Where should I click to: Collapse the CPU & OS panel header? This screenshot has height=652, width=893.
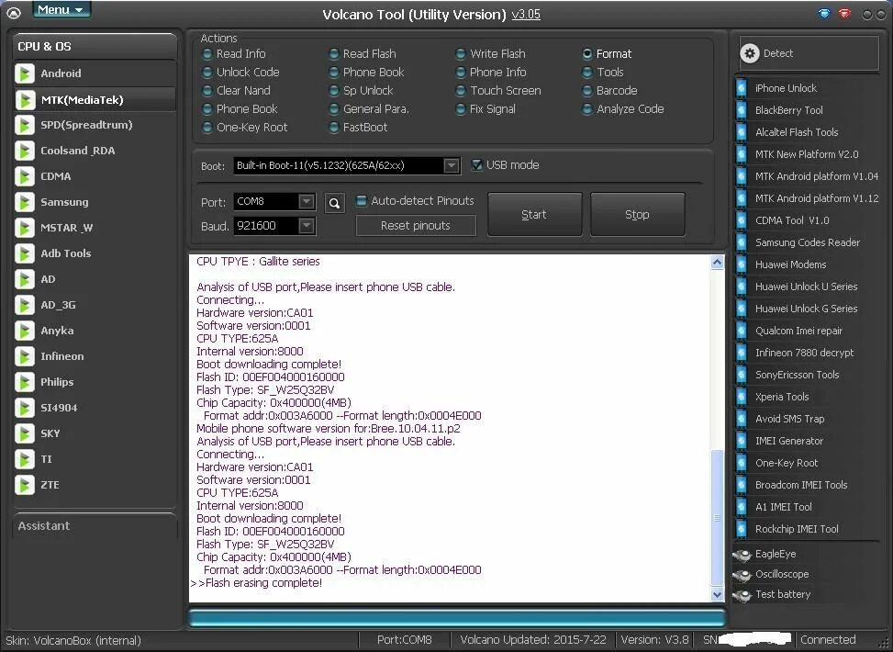click(95, 47)
